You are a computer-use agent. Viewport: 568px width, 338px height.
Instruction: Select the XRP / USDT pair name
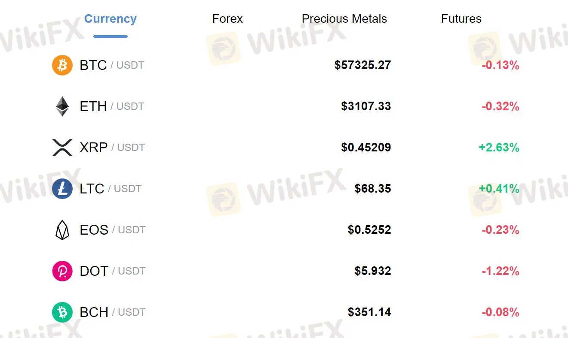(x=112, y=148)
